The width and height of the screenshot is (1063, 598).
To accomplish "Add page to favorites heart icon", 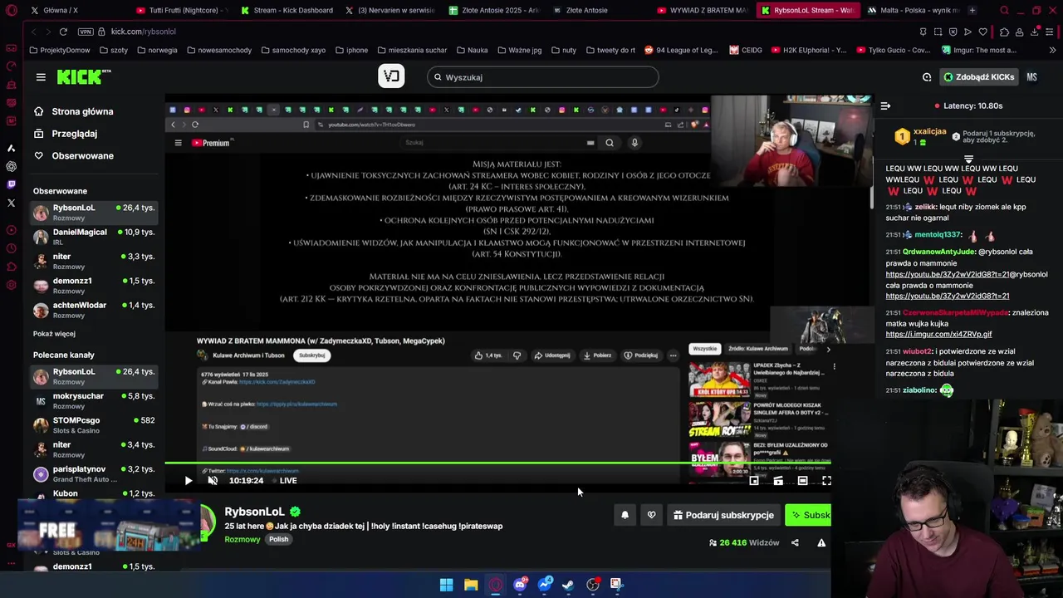I will click(983, 32).
